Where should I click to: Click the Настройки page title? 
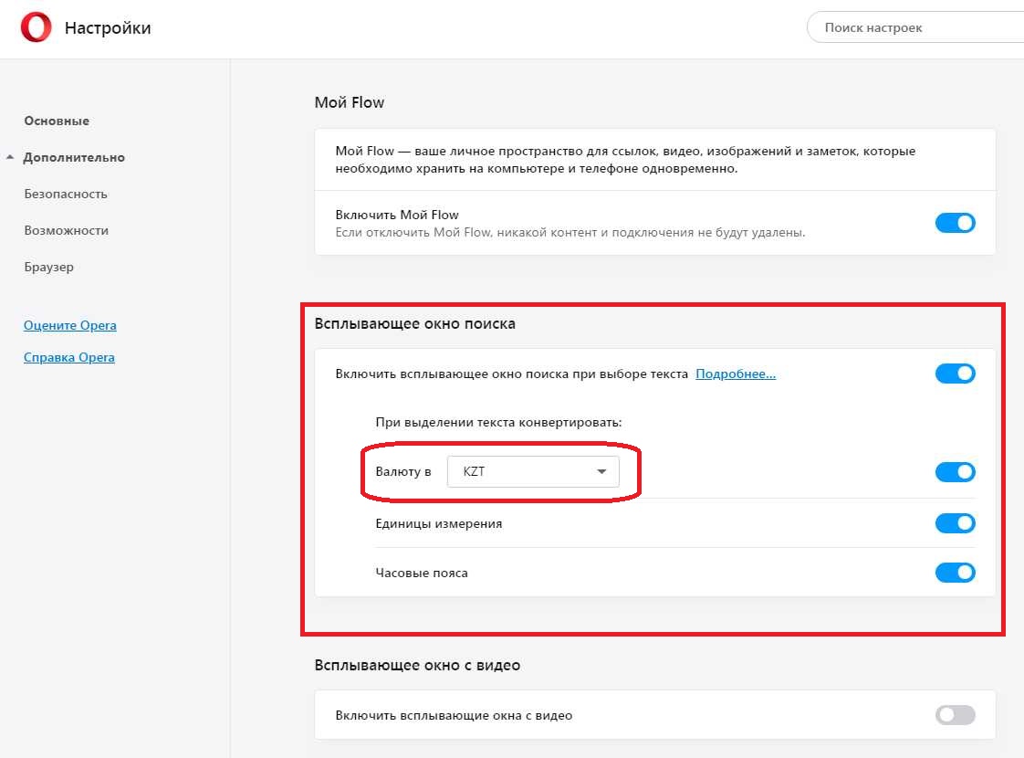click(x=108, y=28)
